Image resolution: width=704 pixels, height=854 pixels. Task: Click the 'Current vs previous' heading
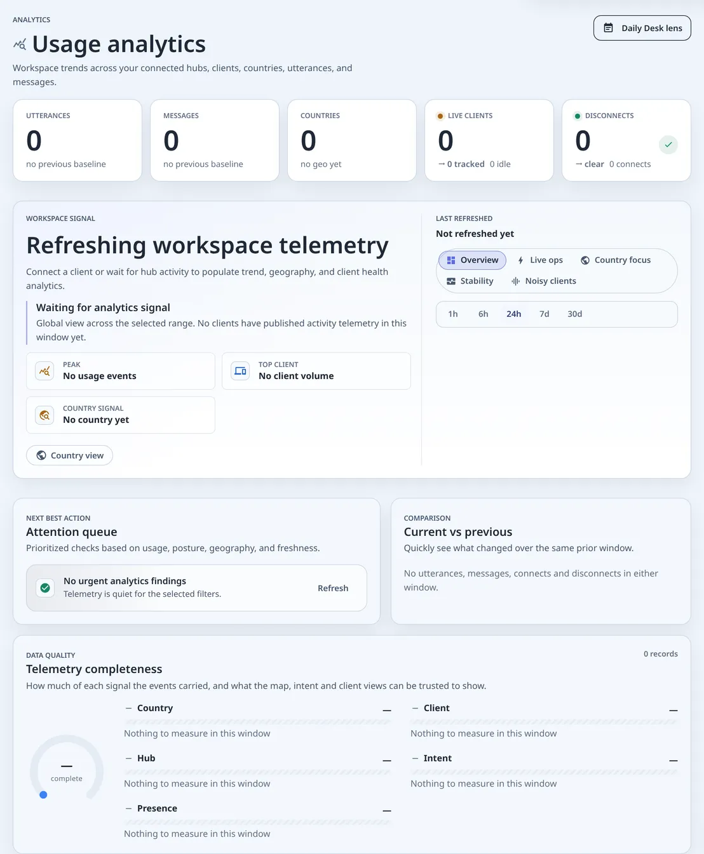pos(458,532)
